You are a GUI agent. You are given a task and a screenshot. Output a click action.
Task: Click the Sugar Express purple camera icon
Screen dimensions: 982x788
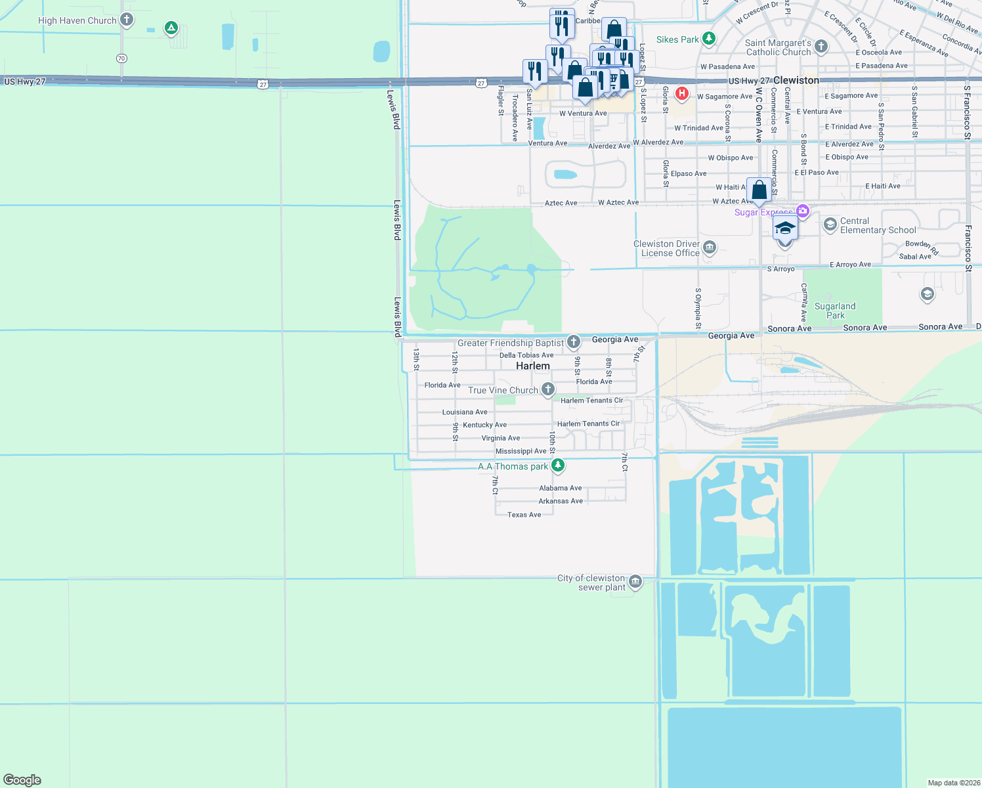[803, 210]
